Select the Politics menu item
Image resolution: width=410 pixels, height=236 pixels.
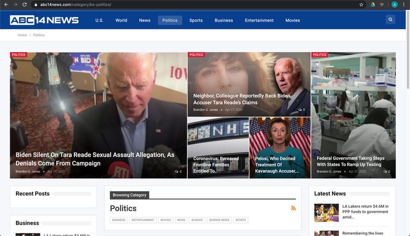(x=170, y=20)
